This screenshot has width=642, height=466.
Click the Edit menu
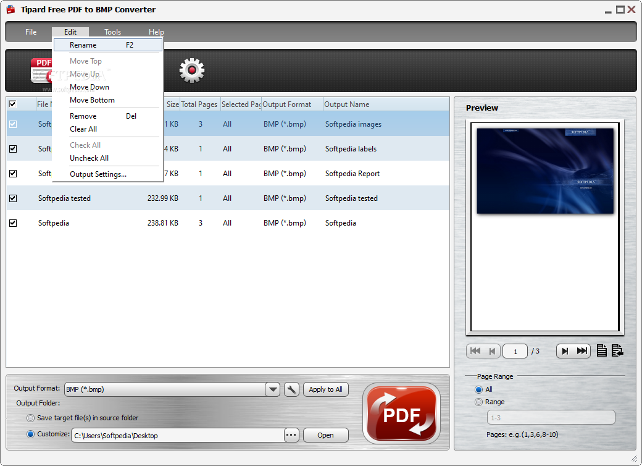pyautogui.click(x=70, y=32)
